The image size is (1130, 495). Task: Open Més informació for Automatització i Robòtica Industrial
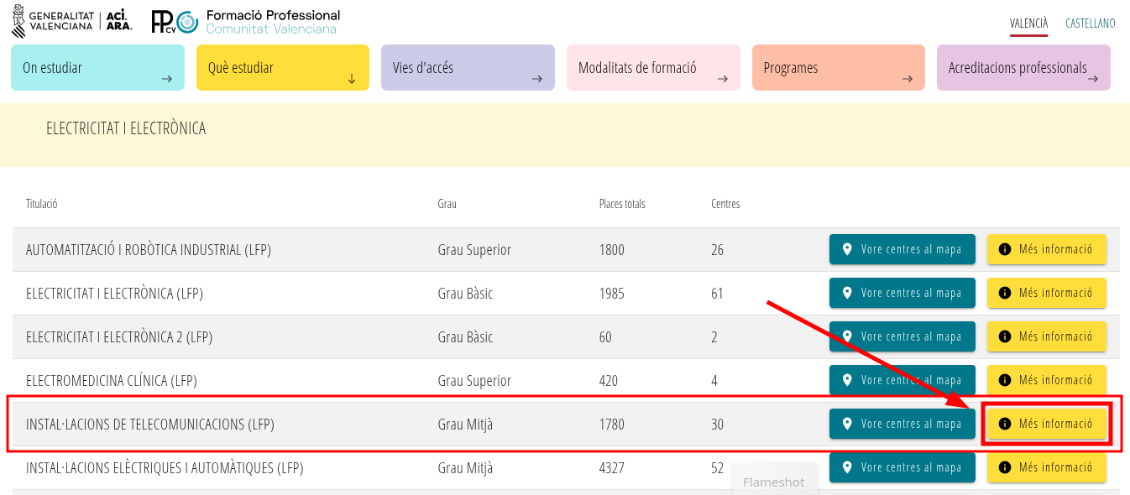pyautogui.click(x=1046, y=249)
